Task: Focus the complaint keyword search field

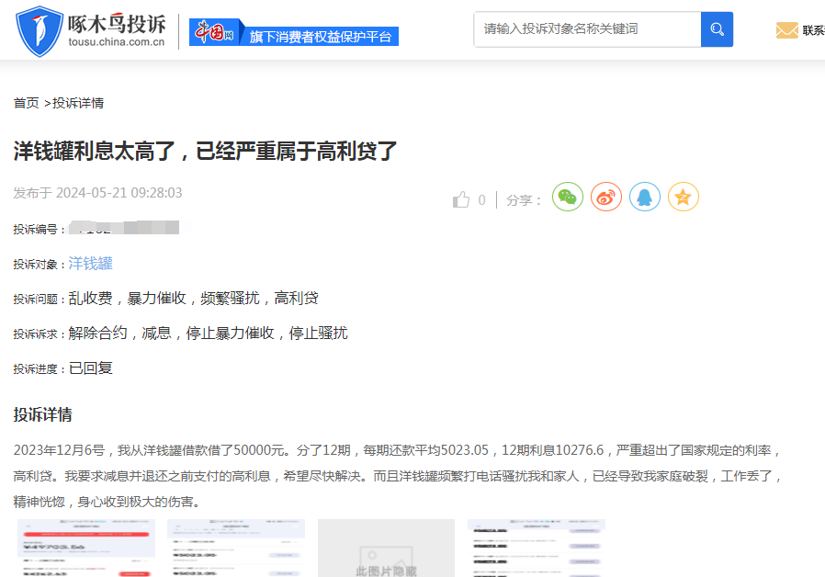Action: click(x=587, y=28)
